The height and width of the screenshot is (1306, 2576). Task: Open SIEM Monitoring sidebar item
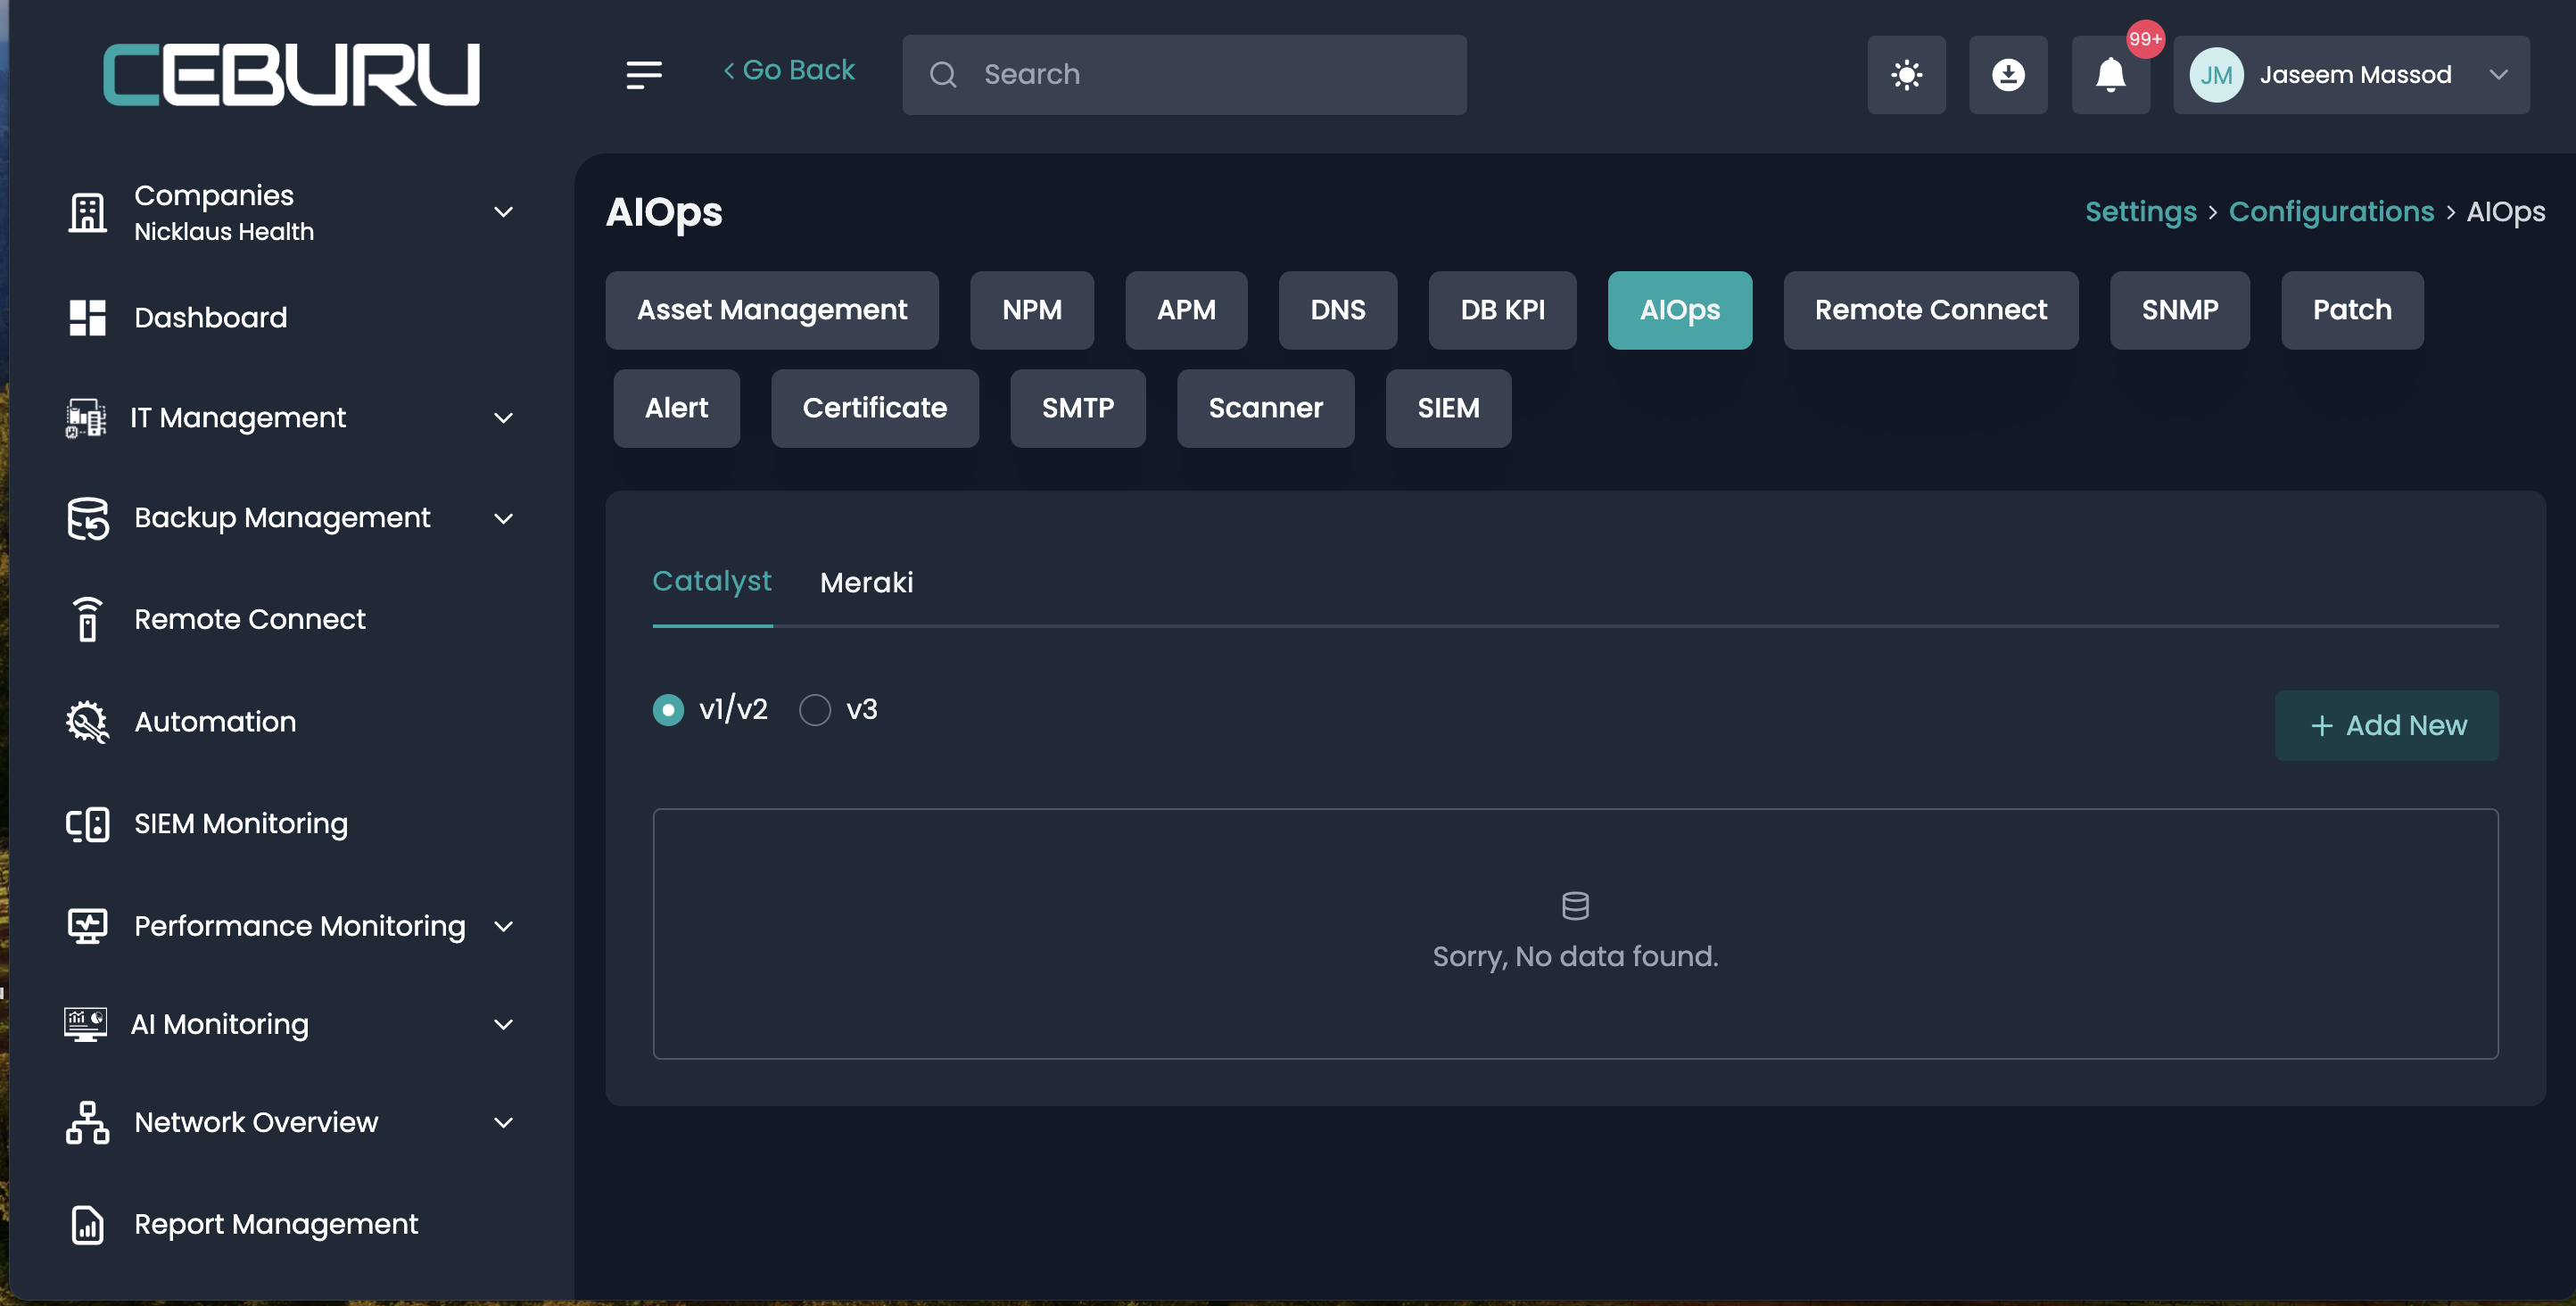click(241, 823)
